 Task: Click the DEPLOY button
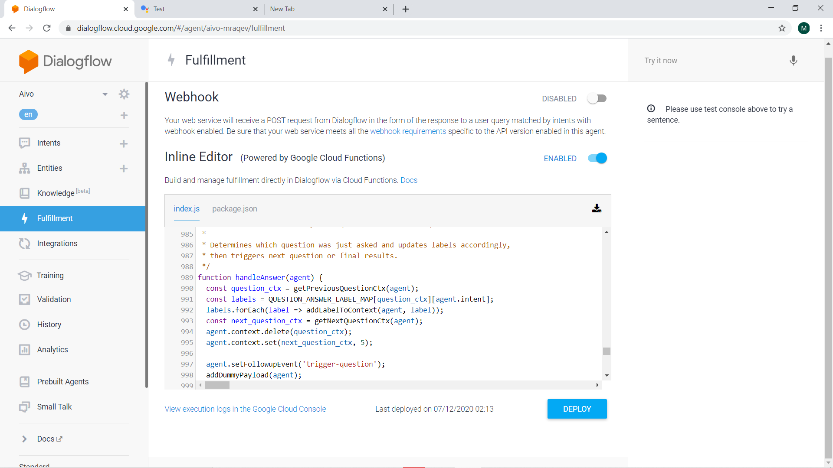pos(577,409)
